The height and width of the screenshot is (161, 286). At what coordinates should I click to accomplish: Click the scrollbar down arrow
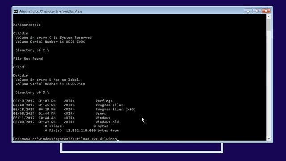click(x=269, y=139)
